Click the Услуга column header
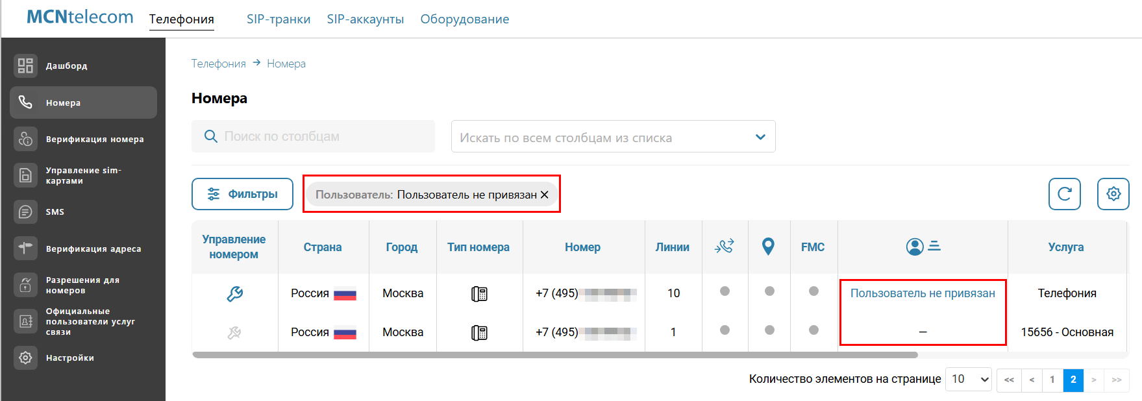 [x=1066, y=247]
